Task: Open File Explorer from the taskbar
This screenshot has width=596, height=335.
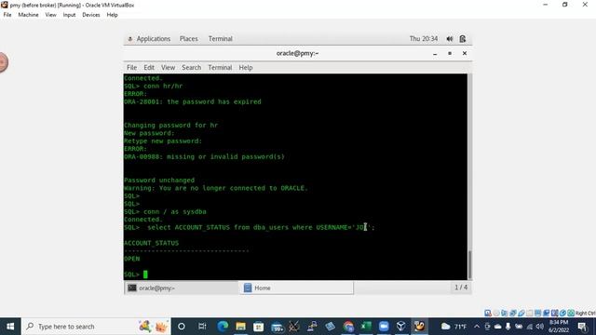Action: [x=240, y=327]
